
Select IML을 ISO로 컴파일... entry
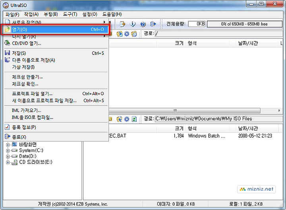(x=56, y=117)
